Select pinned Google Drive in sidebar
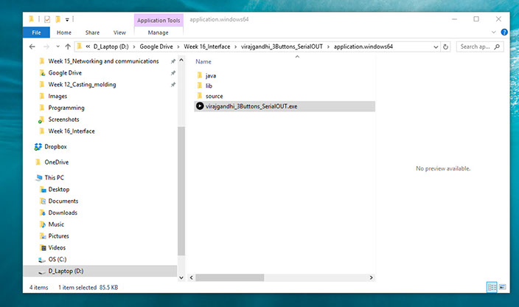 (x=65, y=73)
